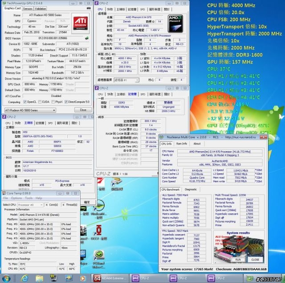Select the CPU Benchmark tab in Nucleaurus
The height and width of the screenshot is (283, 285).
click(171, 189)
